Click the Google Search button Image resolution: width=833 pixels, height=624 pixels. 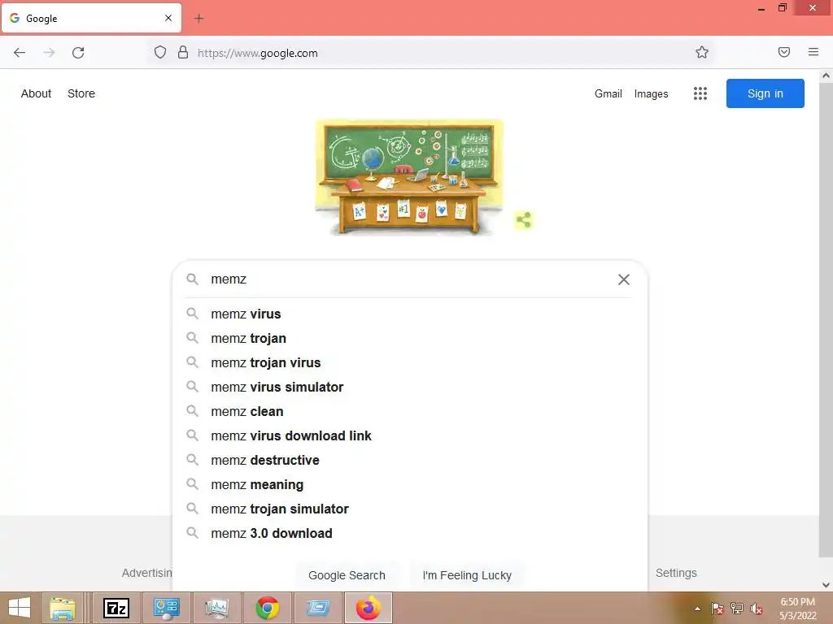[347, 575]
